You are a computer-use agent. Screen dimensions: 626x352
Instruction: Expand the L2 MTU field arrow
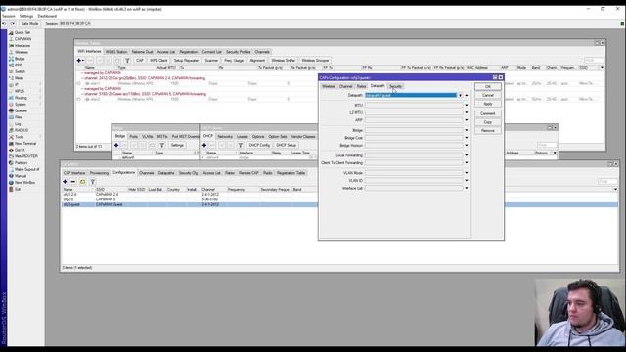click(x=467, y=112)
